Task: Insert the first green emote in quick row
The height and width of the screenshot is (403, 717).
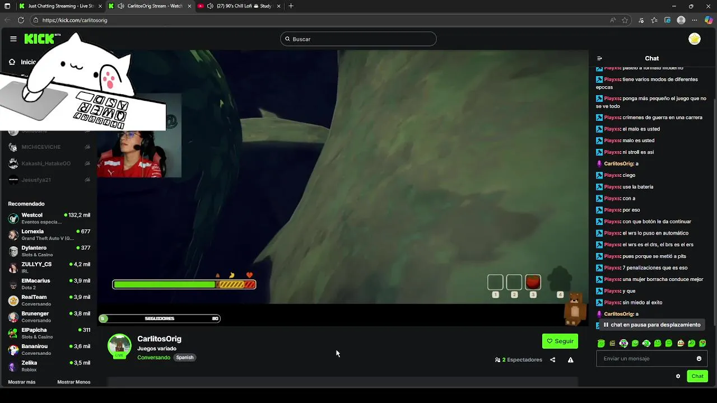Action: click(601, 343)
